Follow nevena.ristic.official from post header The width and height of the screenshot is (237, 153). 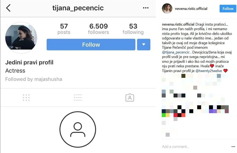(228, 9)
